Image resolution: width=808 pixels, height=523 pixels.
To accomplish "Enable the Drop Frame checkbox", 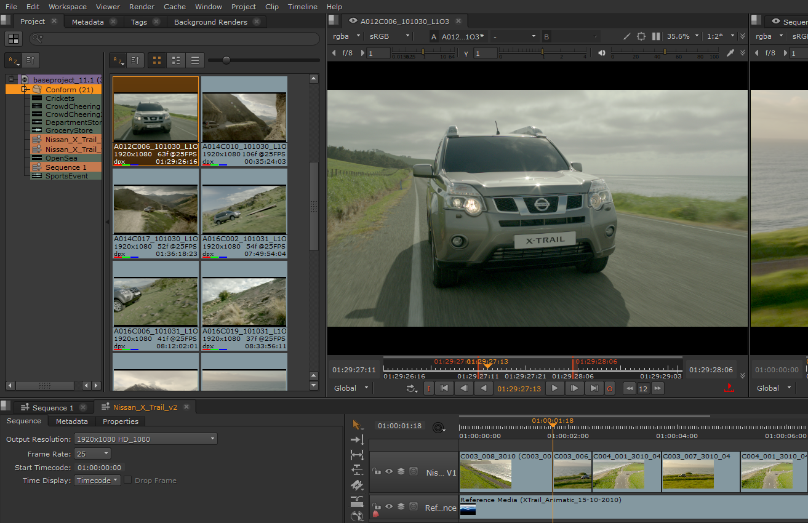I will (x=128, y=481).
